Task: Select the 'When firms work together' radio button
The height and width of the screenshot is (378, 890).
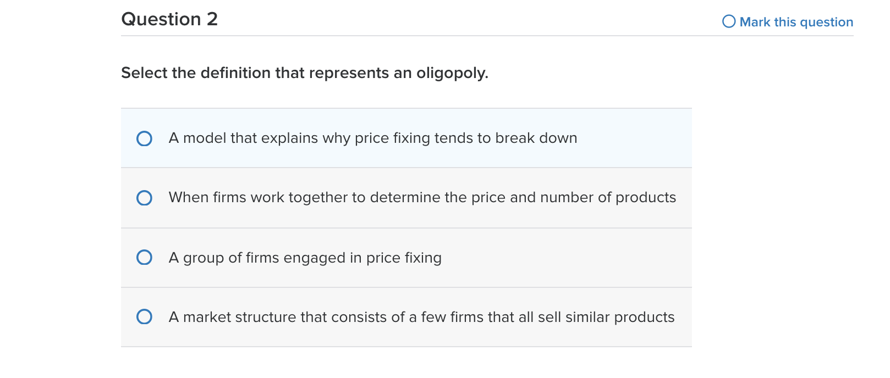Action: click(x=144, y=198)
